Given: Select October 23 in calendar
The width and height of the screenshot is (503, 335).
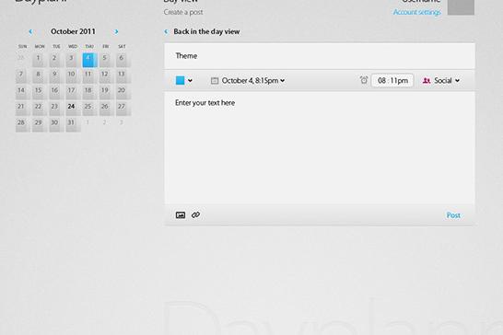Looking at the screenshot, I should point(56,109).
